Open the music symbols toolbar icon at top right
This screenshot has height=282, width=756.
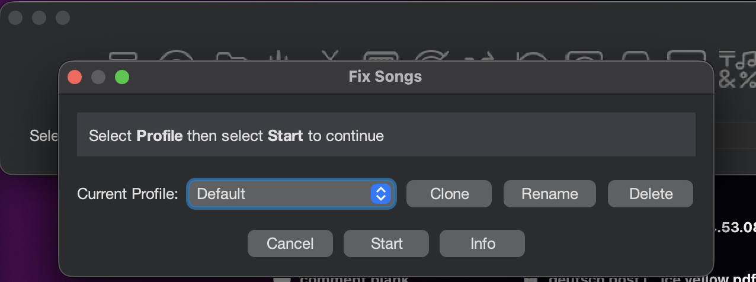point(736,69)
